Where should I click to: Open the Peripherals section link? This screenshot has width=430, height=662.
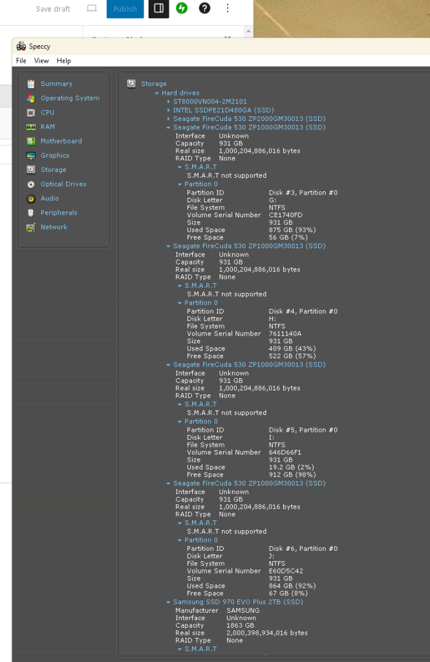pyautogui.click(x=59, y=213)
